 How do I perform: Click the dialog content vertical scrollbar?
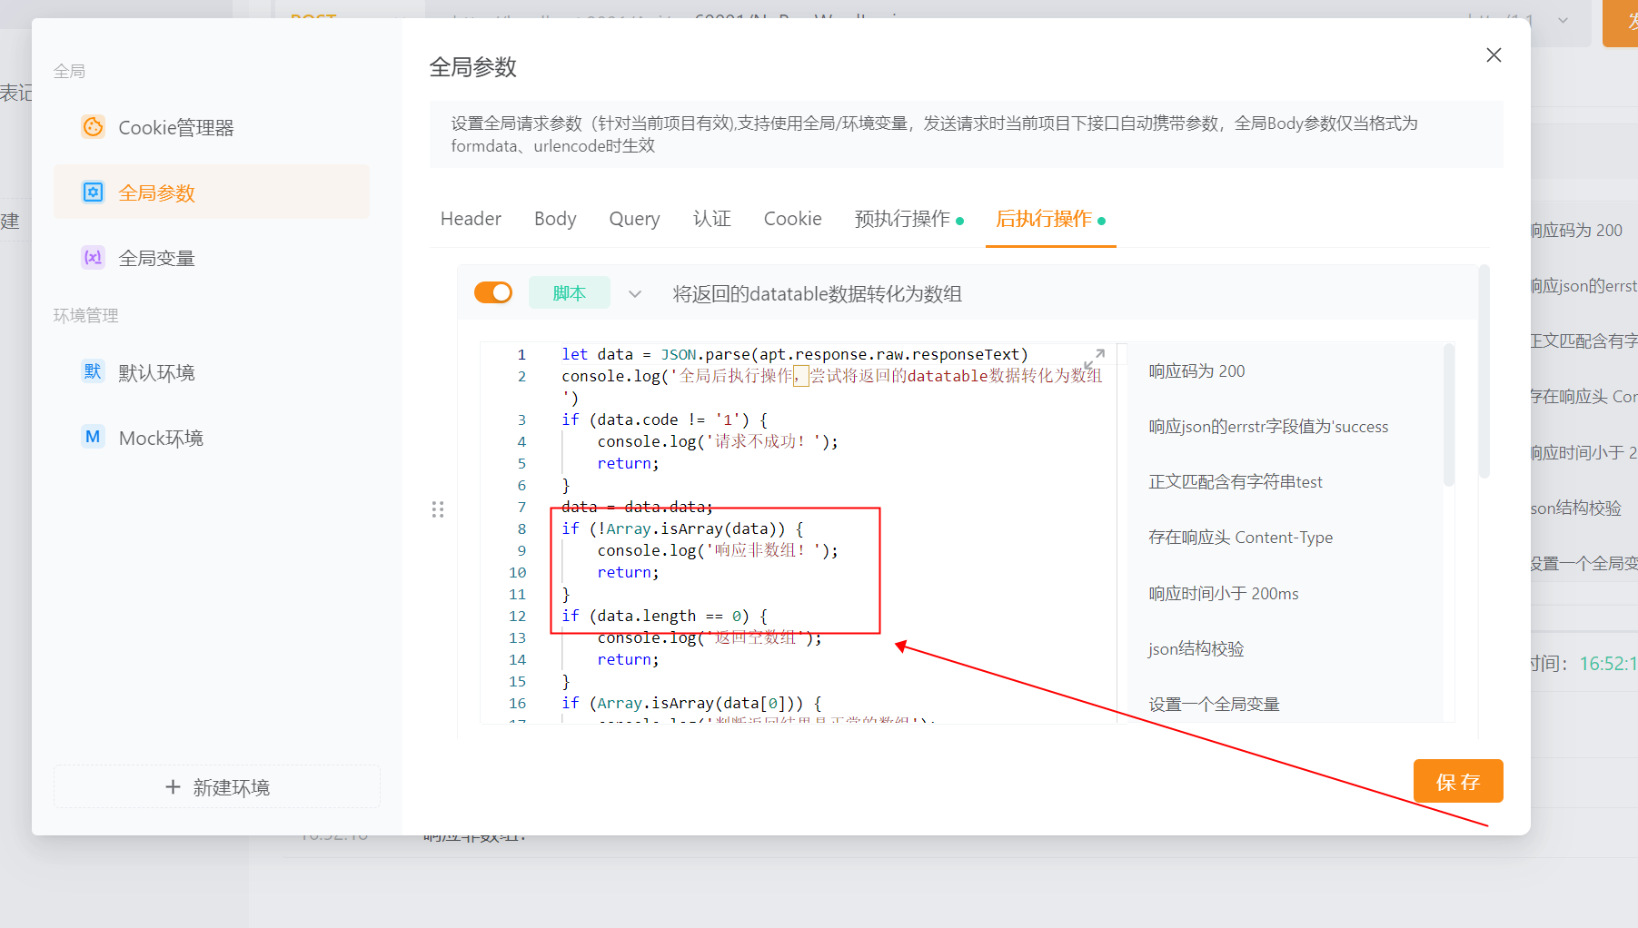(1484, 371)
